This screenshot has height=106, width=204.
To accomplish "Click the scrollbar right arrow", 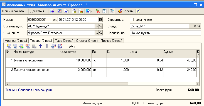I will tap(198, 84).
